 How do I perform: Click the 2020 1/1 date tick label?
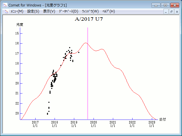(x=93, y=124)
